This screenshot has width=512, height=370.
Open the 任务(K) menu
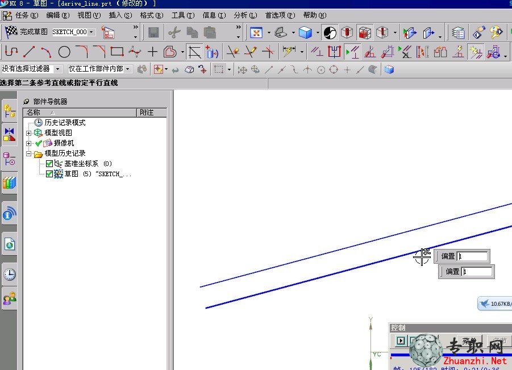[x=27, y=15]
